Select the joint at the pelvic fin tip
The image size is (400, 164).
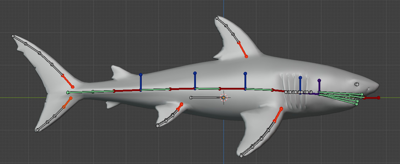(x=158, y=126)
